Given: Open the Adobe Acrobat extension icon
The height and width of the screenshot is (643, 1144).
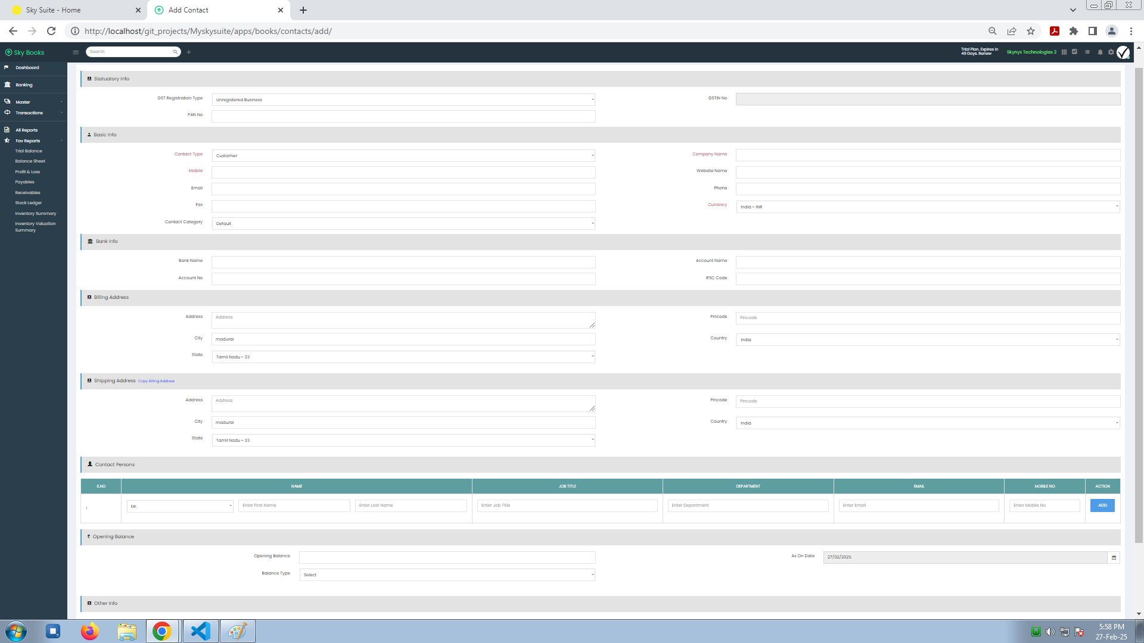Looking at the screenshot, I should (1055, 31).
